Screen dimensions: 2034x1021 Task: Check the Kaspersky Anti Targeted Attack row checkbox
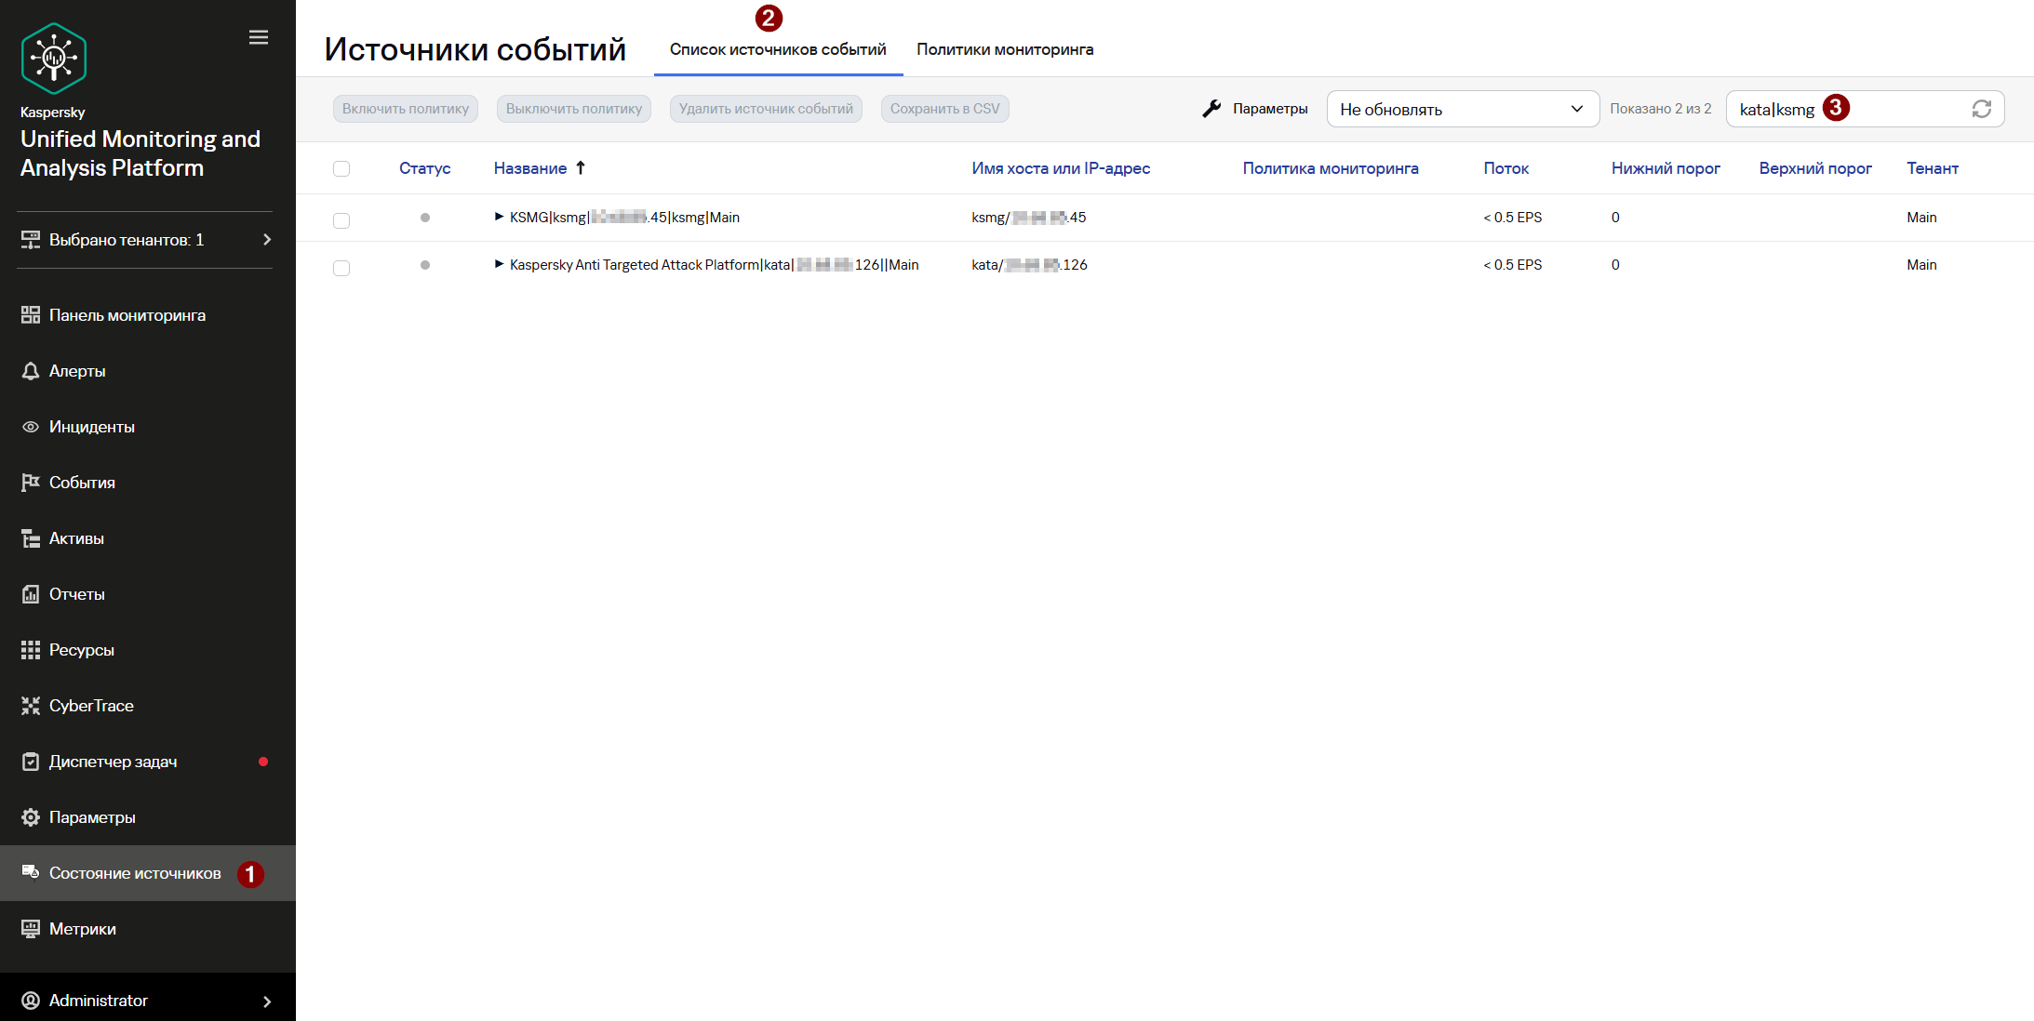[x=341, y=268]
